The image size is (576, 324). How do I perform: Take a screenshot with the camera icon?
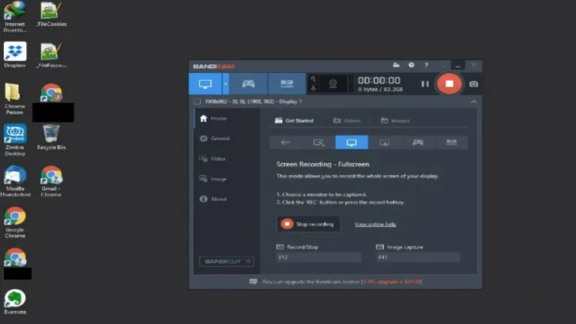473,84
